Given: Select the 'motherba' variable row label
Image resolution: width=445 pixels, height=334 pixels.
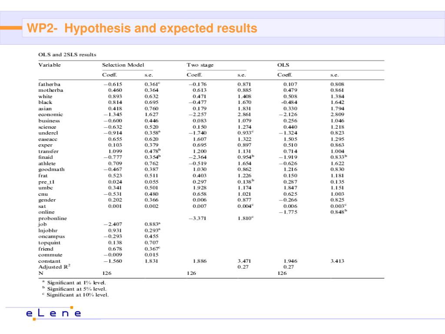Looking at the screenshot, I should click(50, 90).
